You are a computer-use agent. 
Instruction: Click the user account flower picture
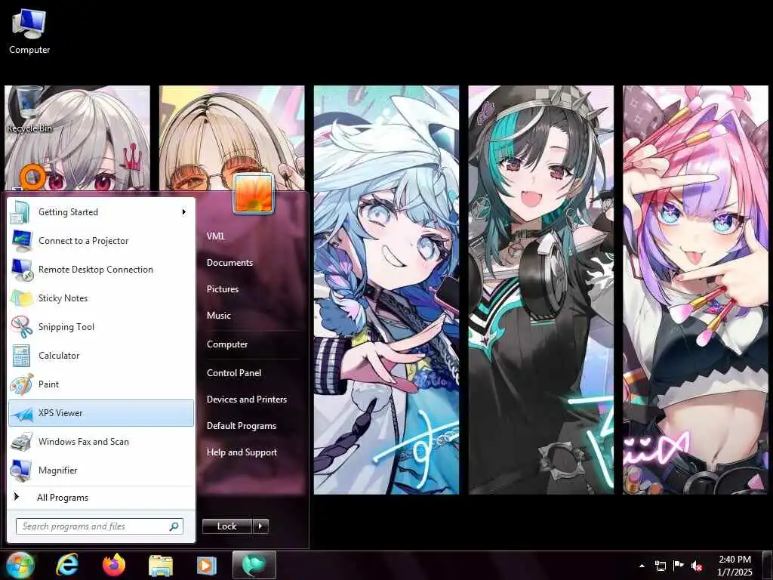tap(254, 194)
